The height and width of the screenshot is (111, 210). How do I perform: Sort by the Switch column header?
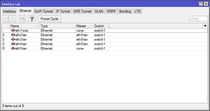tap(101, 26)
